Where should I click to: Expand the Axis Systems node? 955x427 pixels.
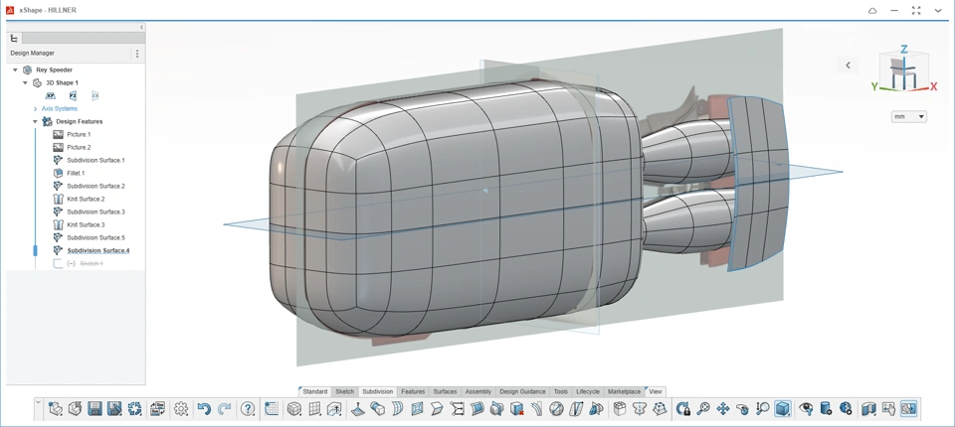tap(36, 109)
